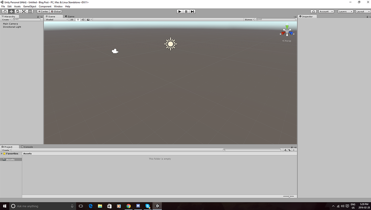371x210 pixels.
Task: Select Main Camera in the Hierarchy
Action: coord(11,24)
